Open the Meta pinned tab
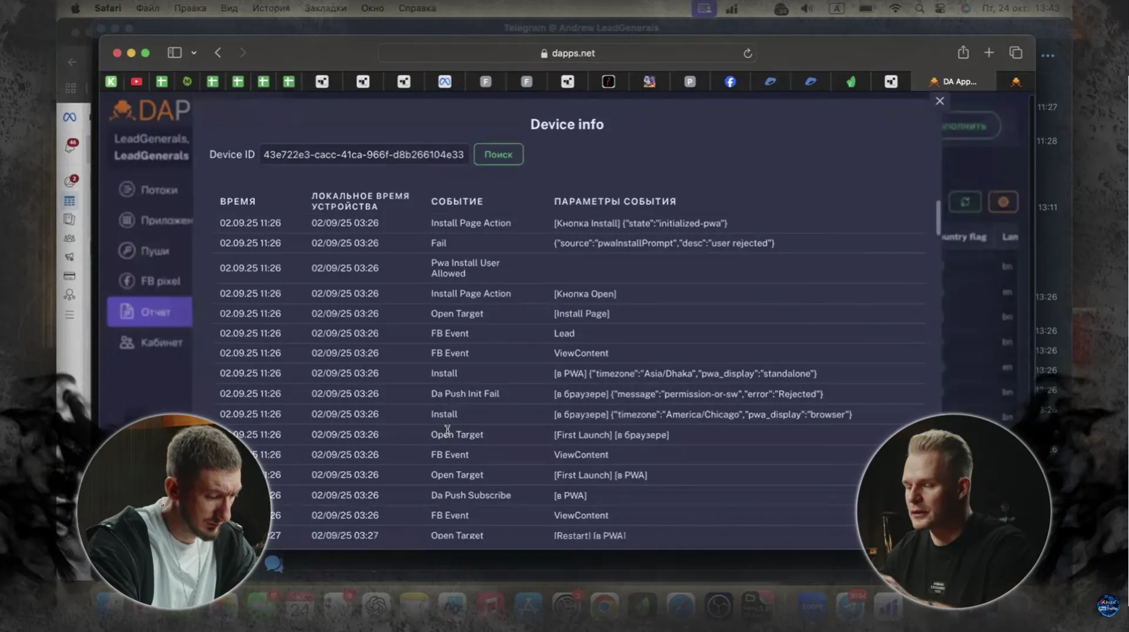 point(445,82)
